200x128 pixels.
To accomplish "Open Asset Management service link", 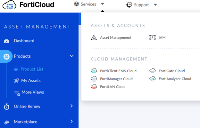I will pos(116,37).
